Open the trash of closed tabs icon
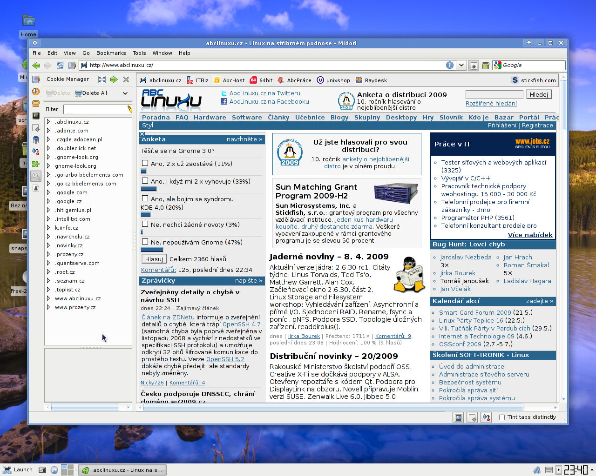The width and height of the screenshot is (596, 476). pos(486,66)
